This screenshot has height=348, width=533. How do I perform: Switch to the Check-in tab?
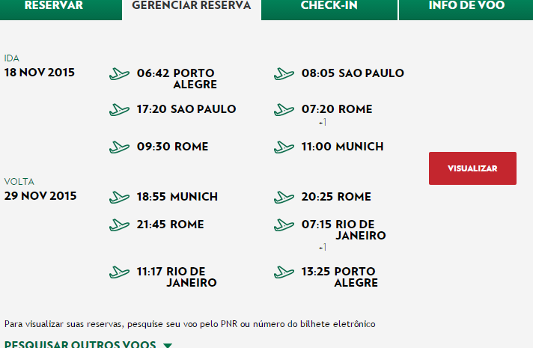(x=329, y=8)
